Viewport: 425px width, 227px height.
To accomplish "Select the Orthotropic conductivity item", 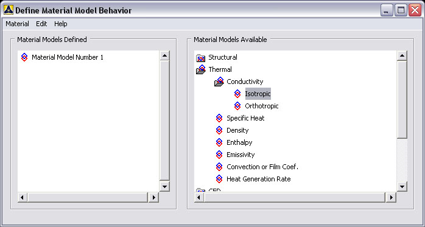I will [262, 106].
